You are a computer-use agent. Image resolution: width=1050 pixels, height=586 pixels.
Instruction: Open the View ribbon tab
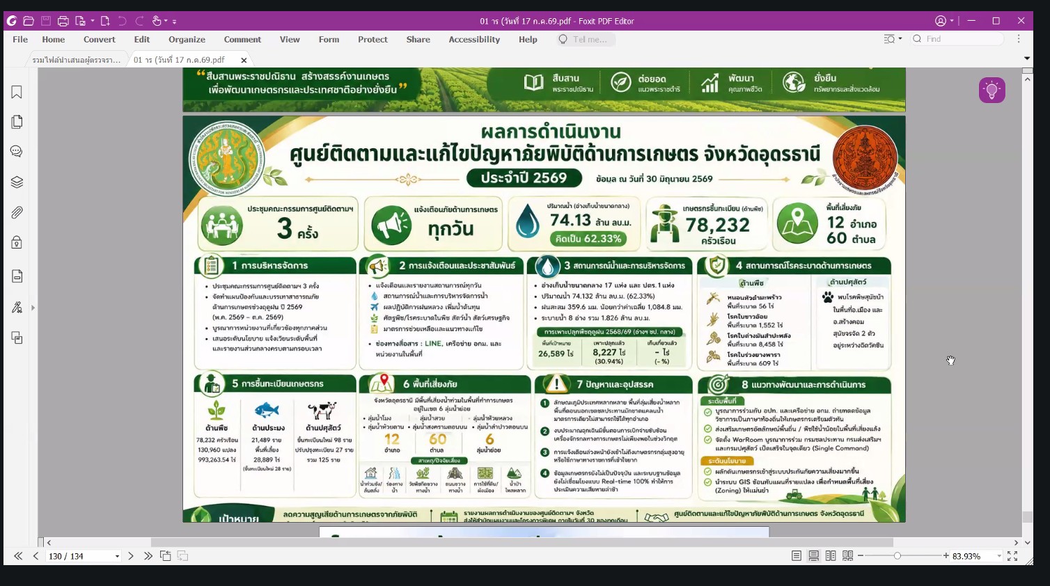290,40
